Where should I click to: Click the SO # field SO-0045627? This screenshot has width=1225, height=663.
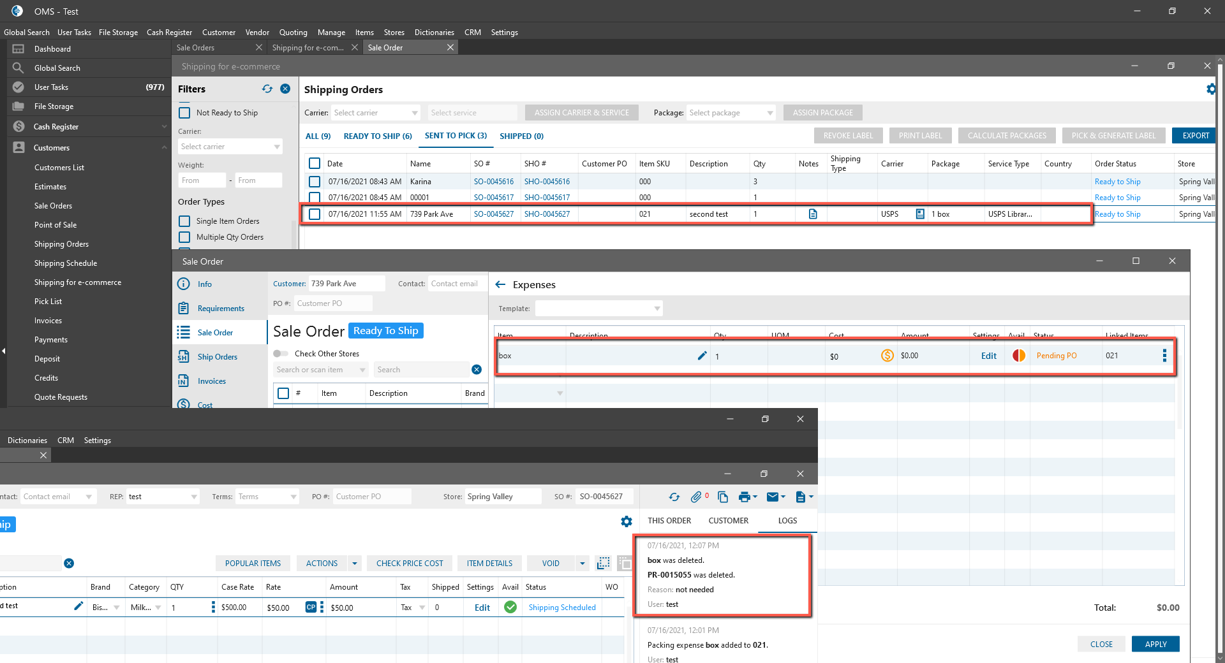605,497
